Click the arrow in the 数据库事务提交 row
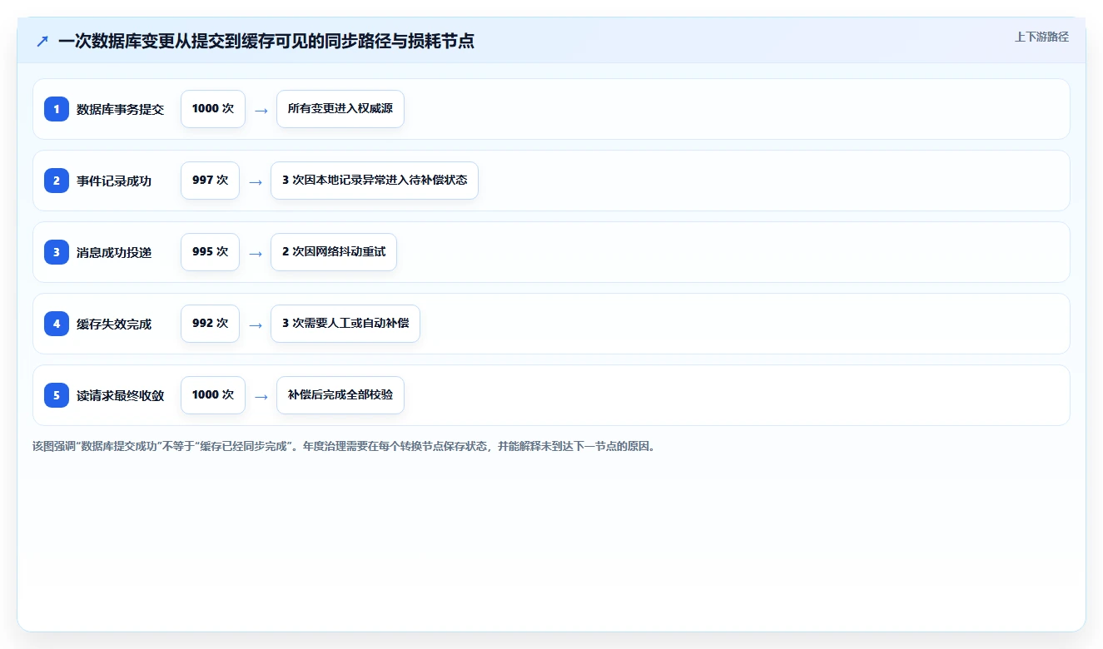 point(261,110)
